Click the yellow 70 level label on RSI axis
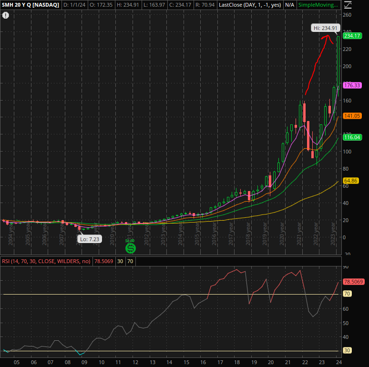This screenshot has height=367, width=369. [x=347, y=294]
